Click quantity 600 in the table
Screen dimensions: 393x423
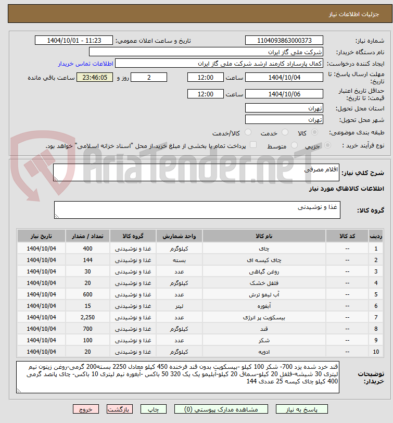tap(87, 294)
